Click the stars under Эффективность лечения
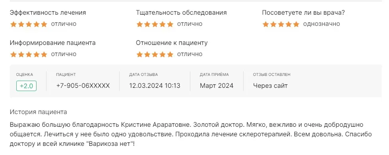Screen dimensions: 389x155 [29, 24]
